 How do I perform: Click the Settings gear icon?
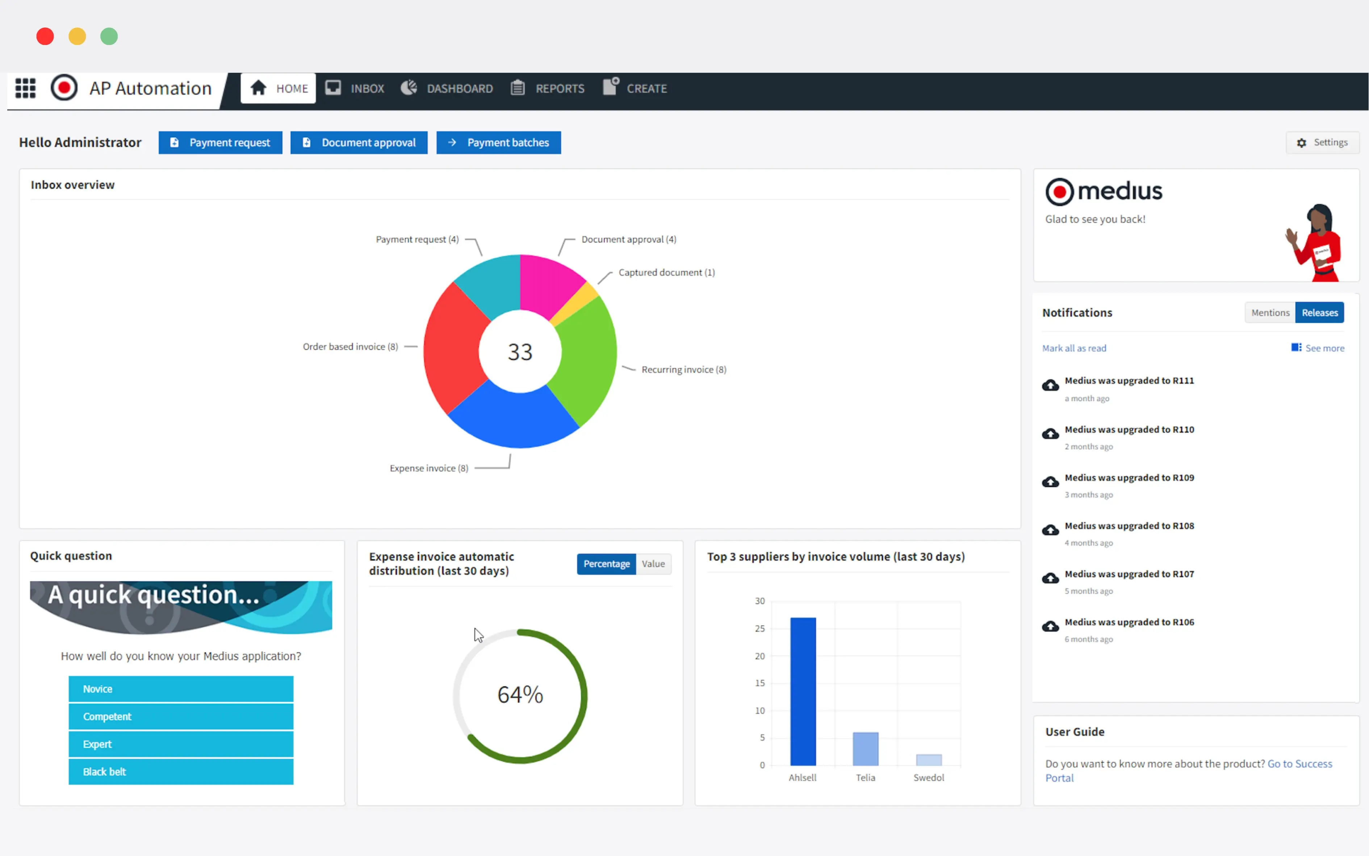pos(1301,143)
